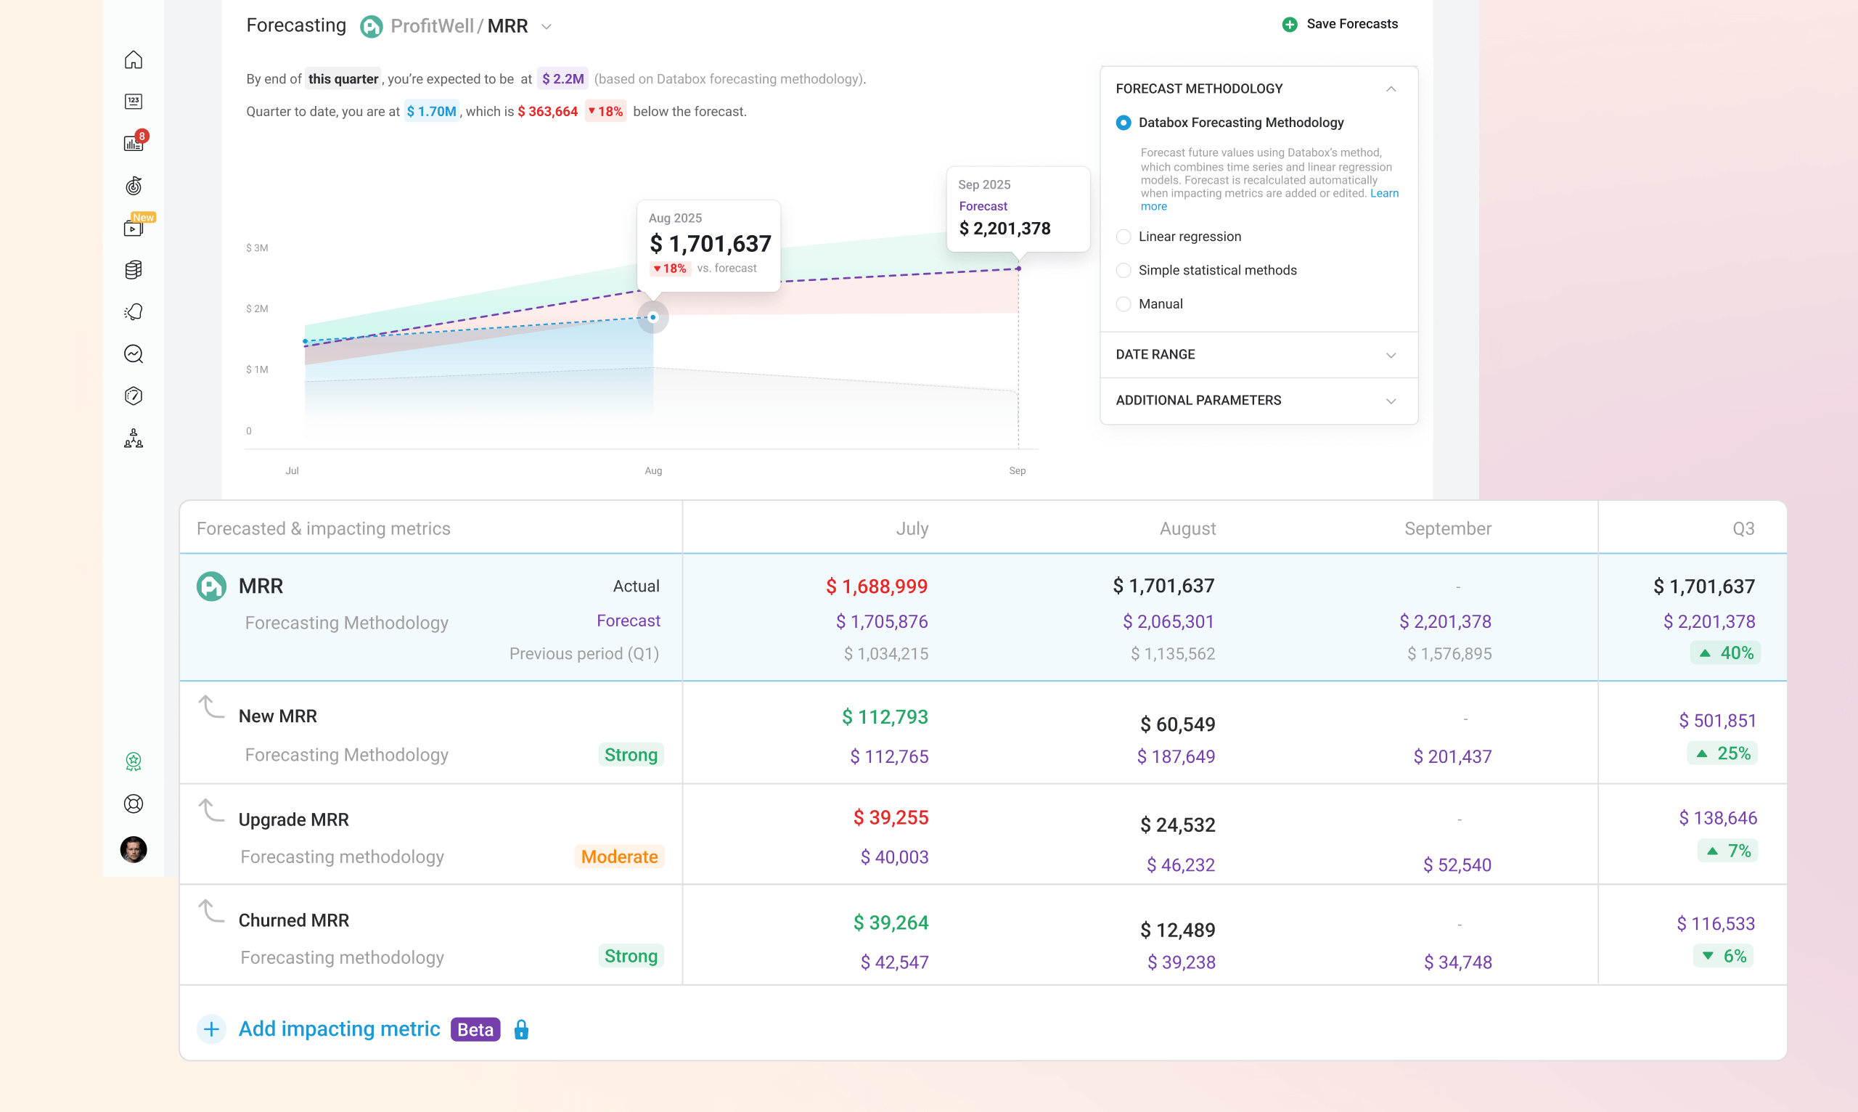1858x1112 pixels.
Task: Click the lock icon beside Beta badge
Action: point(521,1029)
